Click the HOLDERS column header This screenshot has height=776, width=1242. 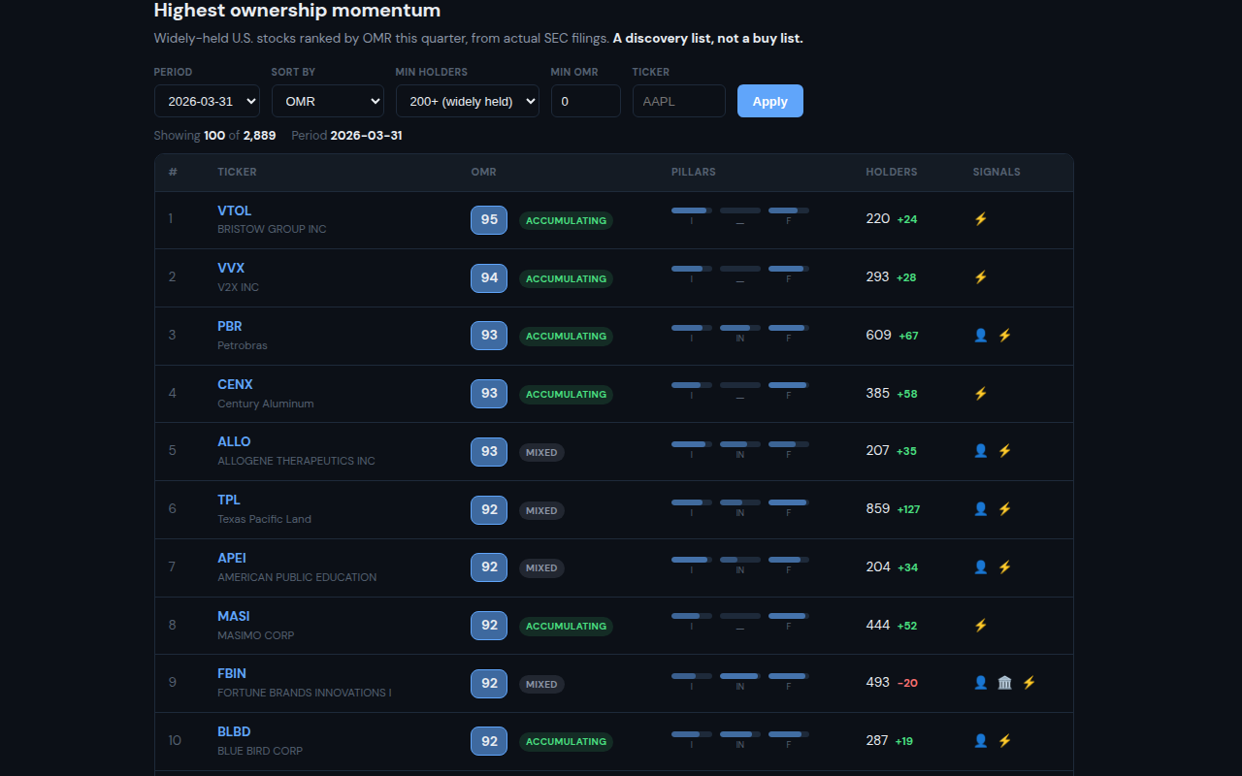point(892,172)
